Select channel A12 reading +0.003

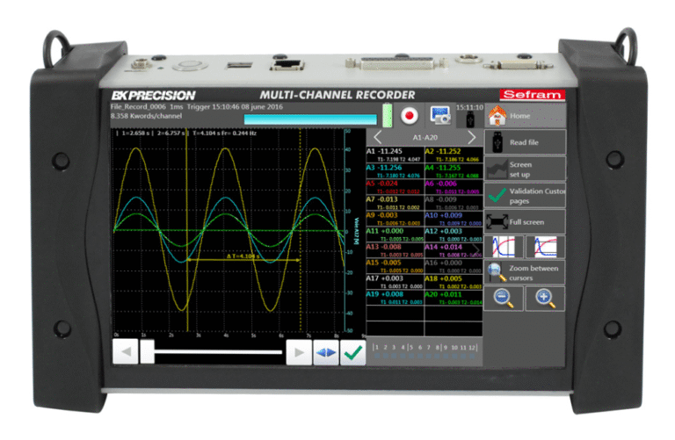(x=454, y=234)
